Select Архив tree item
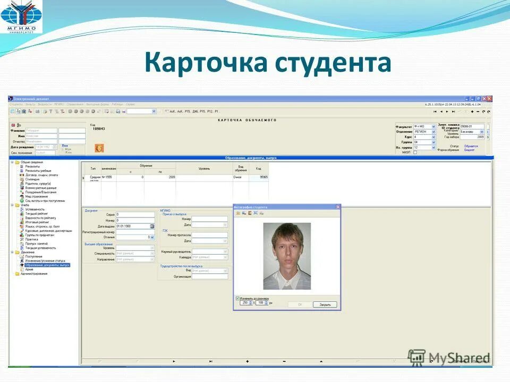This screenshot has width=510, height=382. (x=29, y=270)
